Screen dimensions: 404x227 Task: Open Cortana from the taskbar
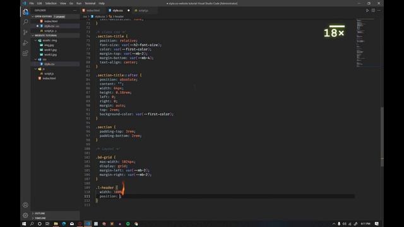(x=39, y=224)
